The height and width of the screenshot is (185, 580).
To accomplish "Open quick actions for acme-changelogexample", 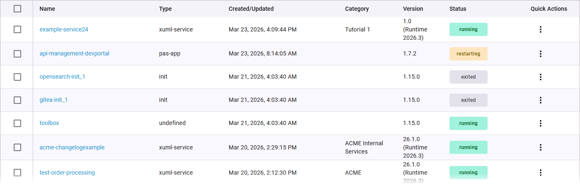I will 540,147.
